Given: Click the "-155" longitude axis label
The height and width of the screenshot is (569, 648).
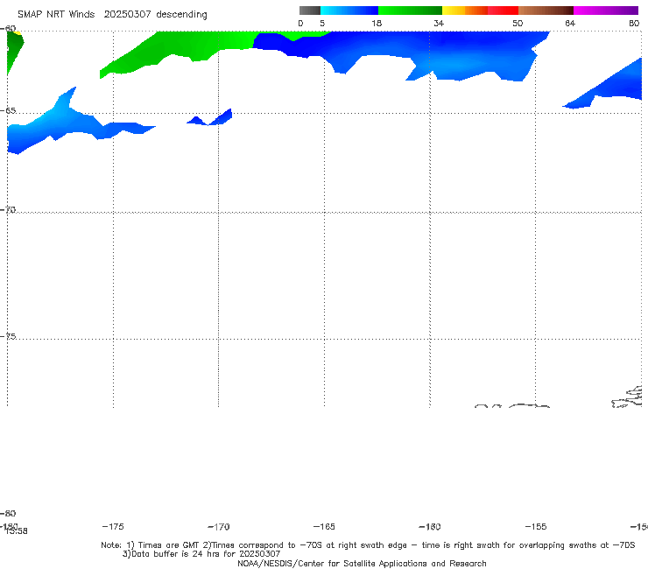Looking at the screenshot, I should tap(536, 527).
